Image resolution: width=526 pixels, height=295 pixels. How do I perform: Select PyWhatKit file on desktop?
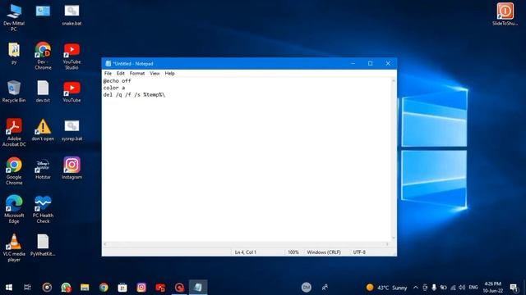click(43, 245)
